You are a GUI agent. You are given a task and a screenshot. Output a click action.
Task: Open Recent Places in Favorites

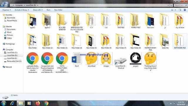11,21
